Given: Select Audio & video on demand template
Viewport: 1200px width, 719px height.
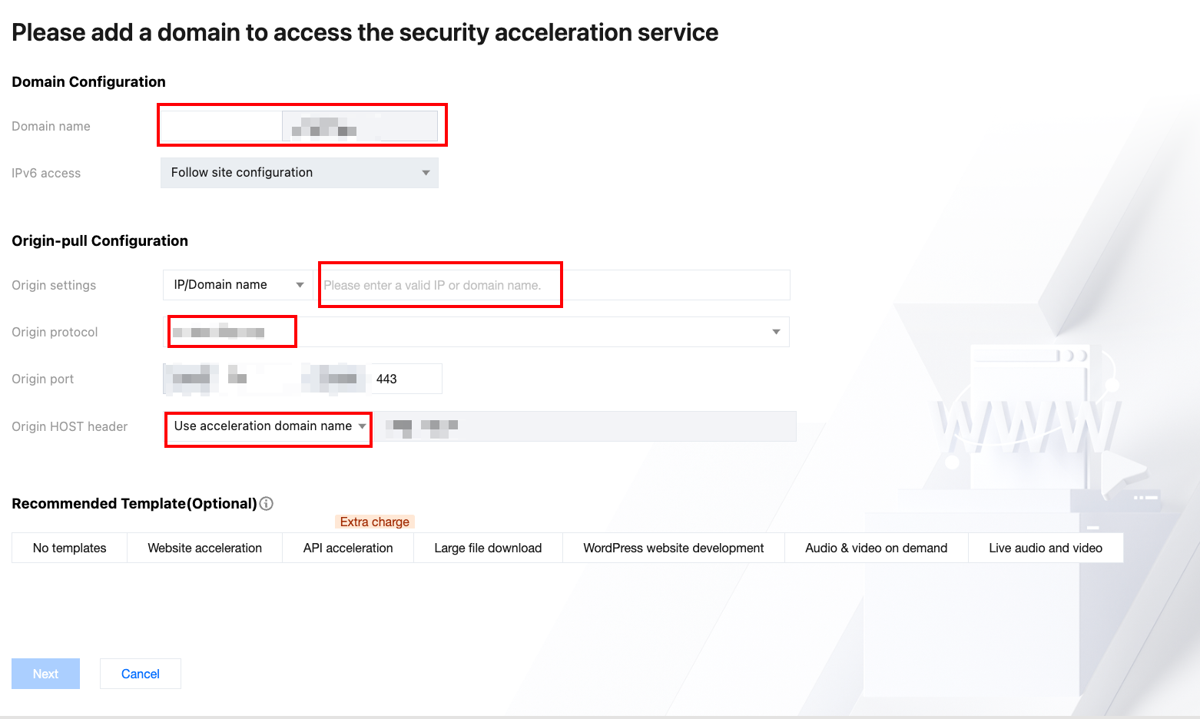Looking at the screenshot, I should [x=876, y=548].
